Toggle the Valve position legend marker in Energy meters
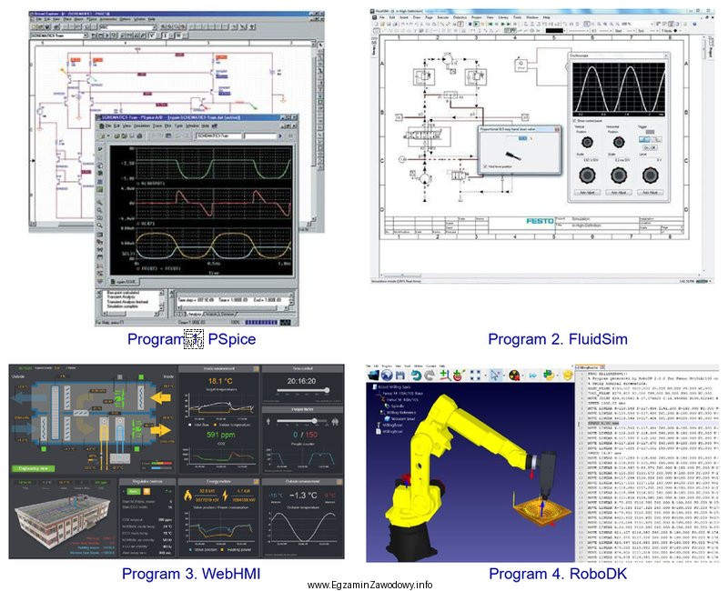This screenshot has width=728, height=591. (190, 550)
